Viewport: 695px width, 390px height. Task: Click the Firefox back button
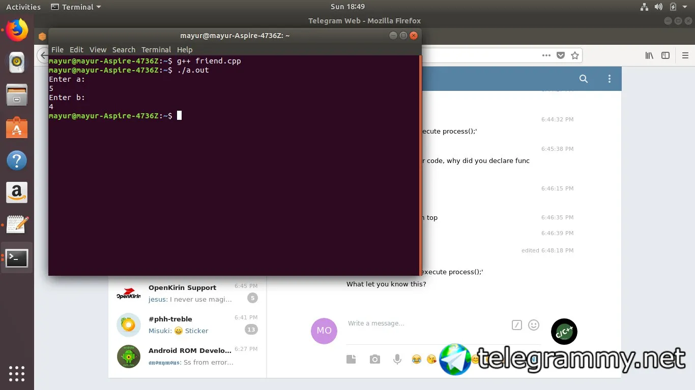43,55
